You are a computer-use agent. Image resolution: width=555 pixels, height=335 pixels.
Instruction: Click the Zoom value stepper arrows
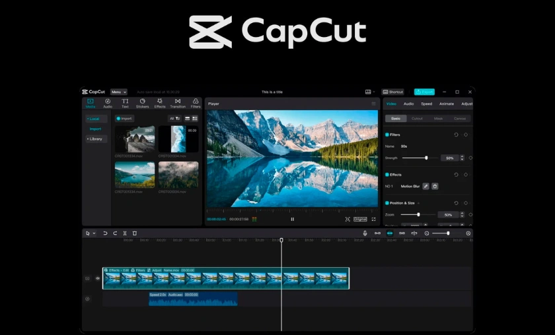[x=462, y=214]
